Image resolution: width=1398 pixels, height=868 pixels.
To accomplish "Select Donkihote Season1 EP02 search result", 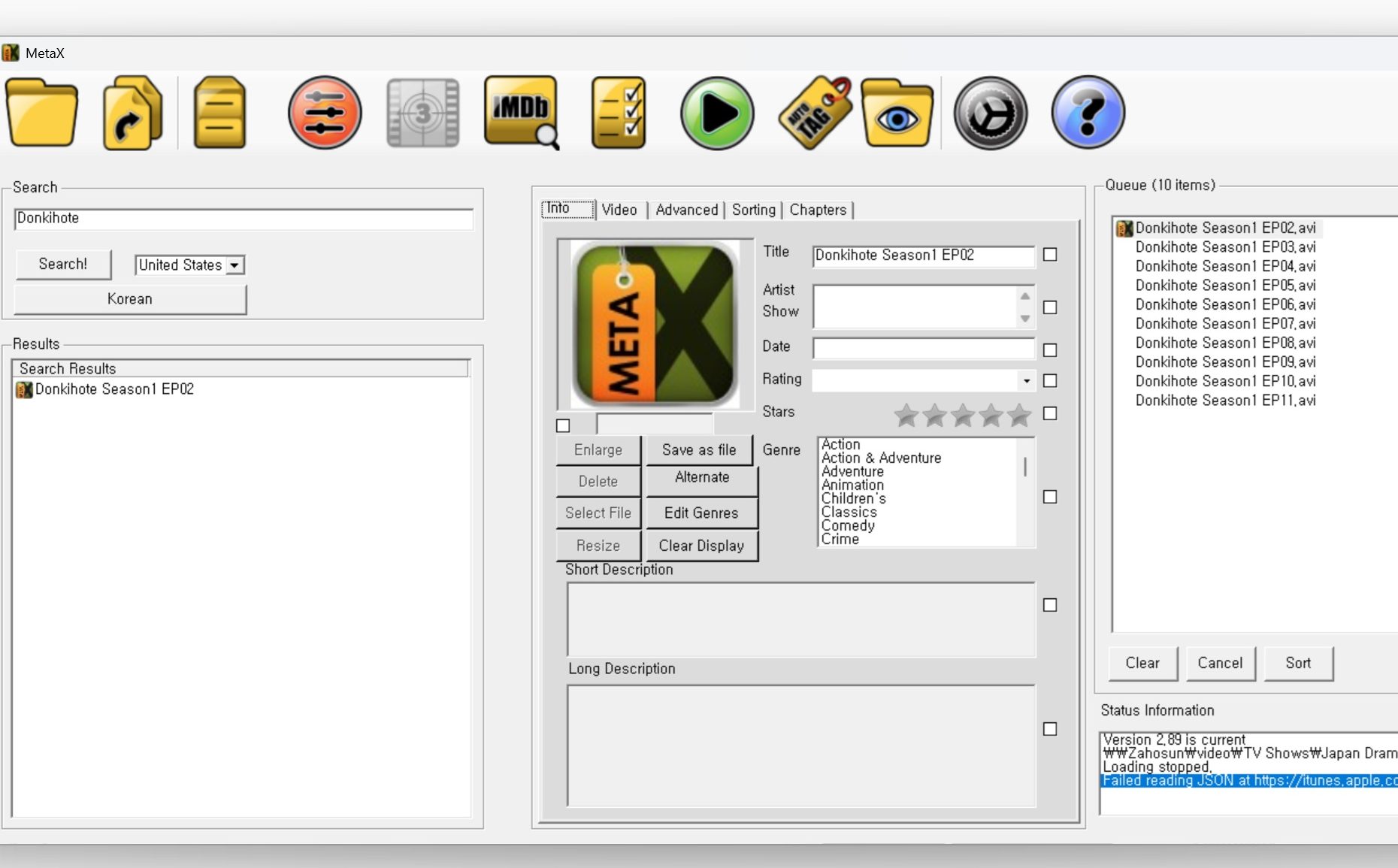I will (x=114, y=389).
